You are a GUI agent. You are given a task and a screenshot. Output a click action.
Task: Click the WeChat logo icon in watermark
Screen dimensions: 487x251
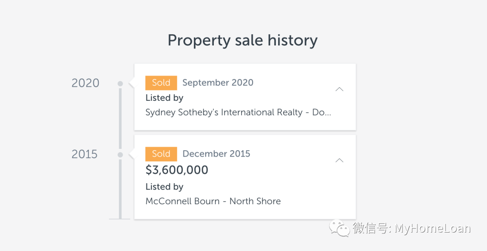click(x=340, y=228)
